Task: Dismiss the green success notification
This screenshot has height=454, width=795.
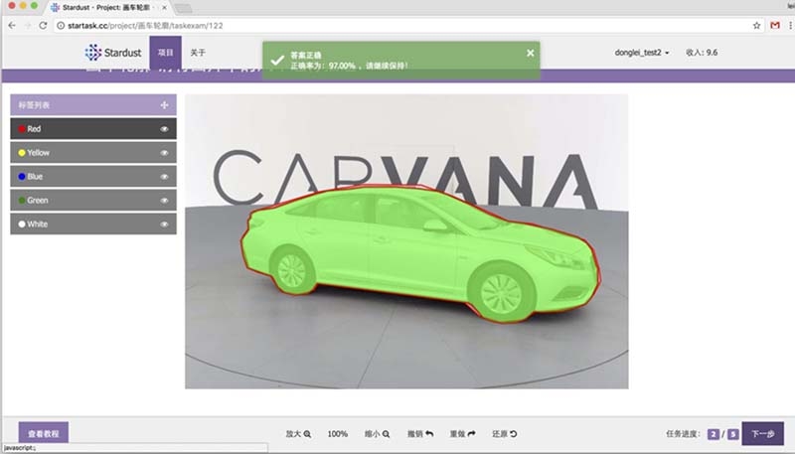Action: coord(530,53)
